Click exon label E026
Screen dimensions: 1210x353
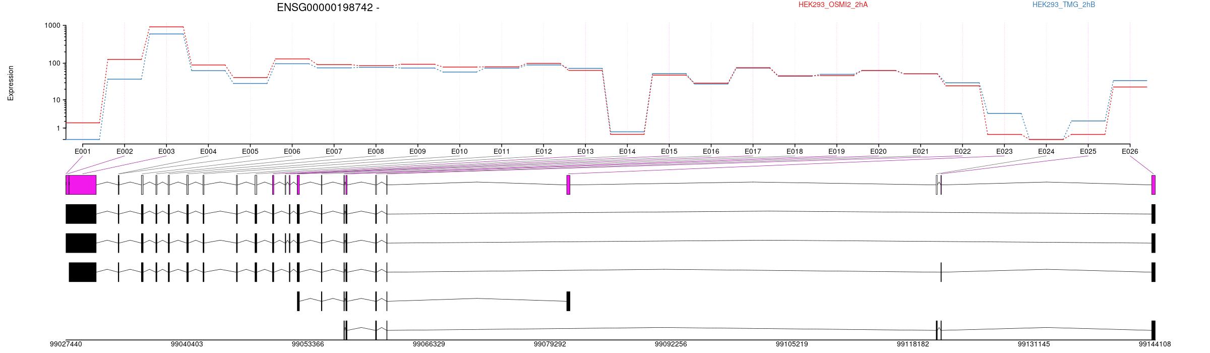[x=1130, y=151]
